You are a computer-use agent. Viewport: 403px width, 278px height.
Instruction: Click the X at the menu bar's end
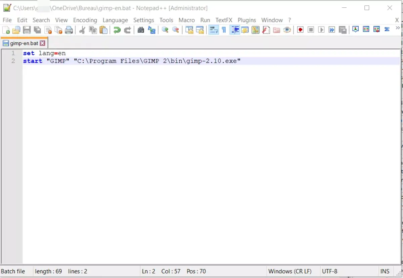coord(397,20)
